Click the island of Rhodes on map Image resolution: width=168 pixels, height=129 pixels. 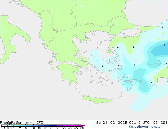coord(130,87)
